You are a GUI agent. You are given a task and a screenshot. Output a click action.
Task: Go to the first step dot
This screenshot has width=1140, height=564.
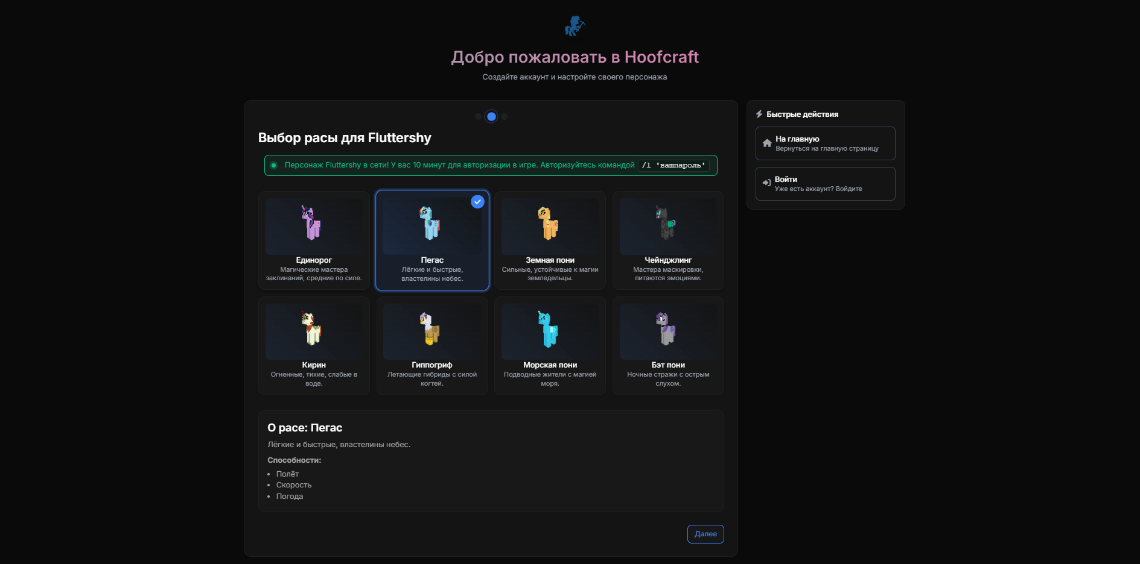click(x=478, y=116)
